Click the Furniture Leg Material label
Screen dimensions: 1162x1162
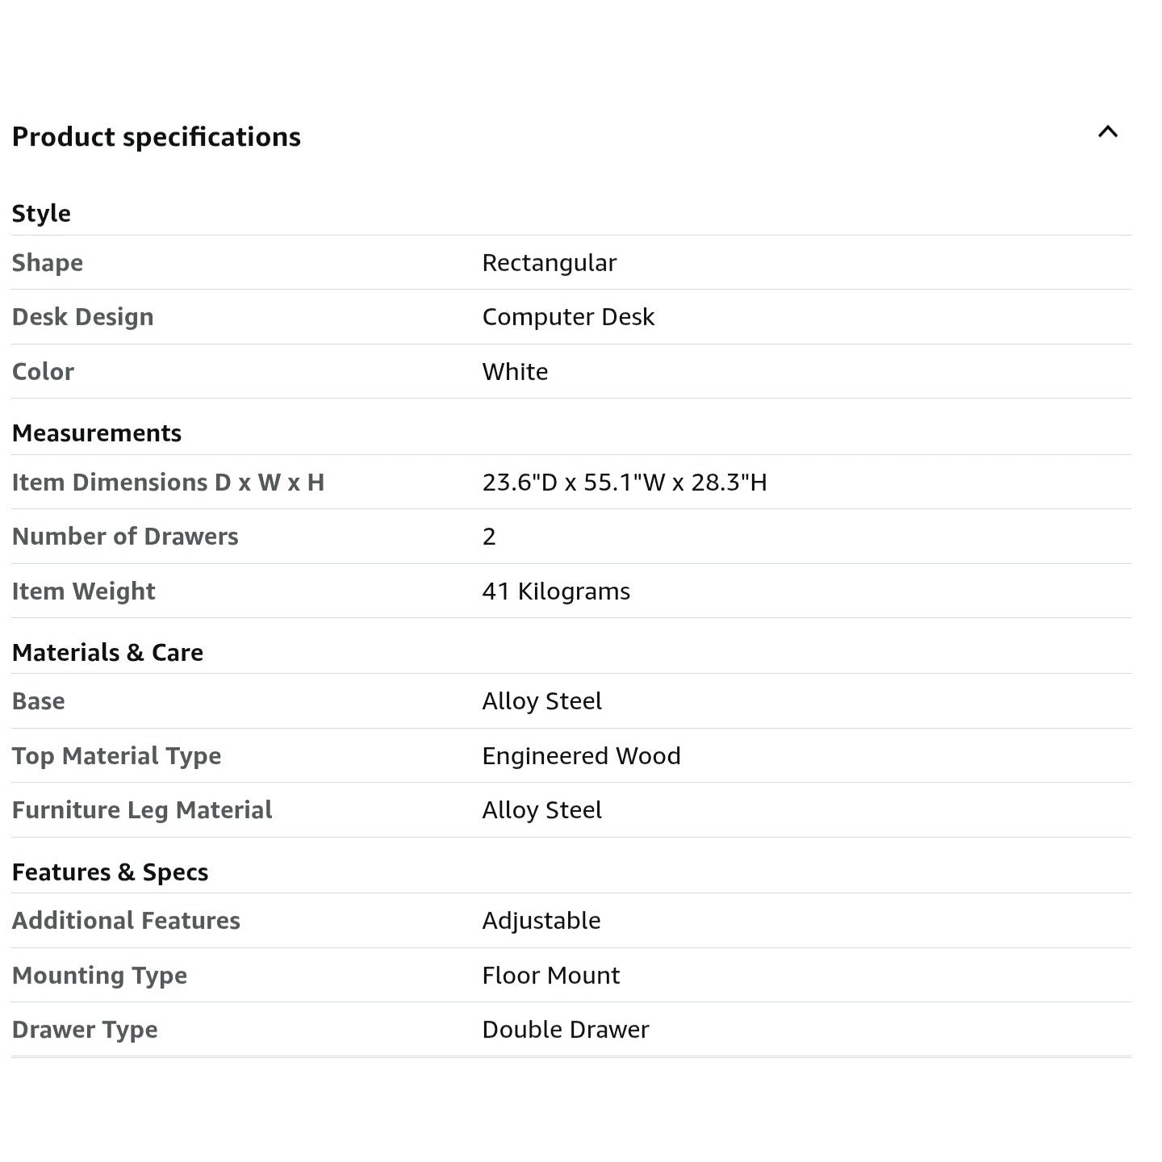click(x=142, y=810)
